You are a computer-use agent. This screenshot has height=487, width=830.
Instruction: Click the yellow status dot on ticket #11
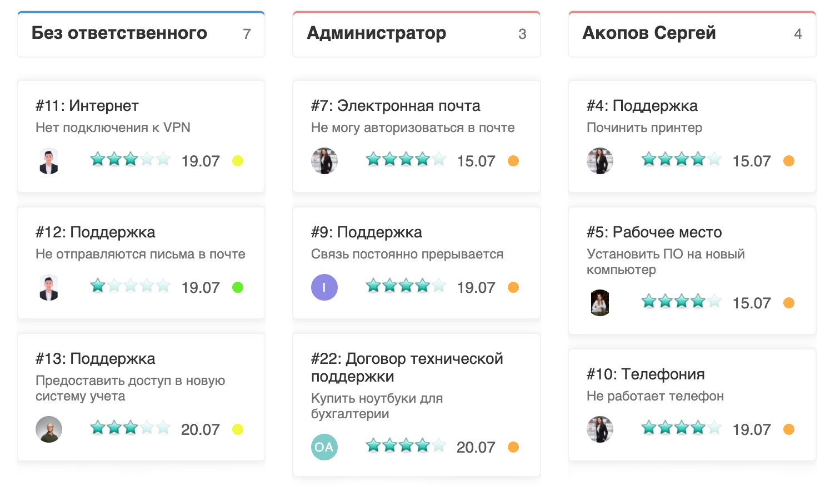[238, 161]
